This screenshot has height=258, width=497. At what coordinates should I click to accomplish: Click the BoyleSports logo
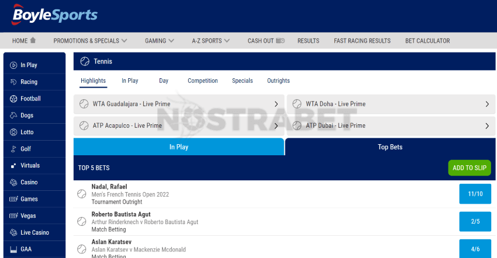(54, 15)
